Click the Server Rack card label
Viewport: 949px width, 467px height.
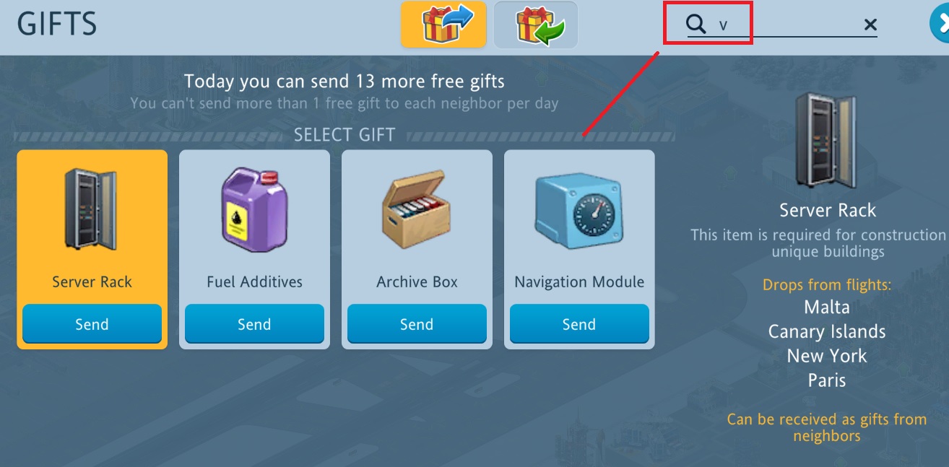coord(92,282)
